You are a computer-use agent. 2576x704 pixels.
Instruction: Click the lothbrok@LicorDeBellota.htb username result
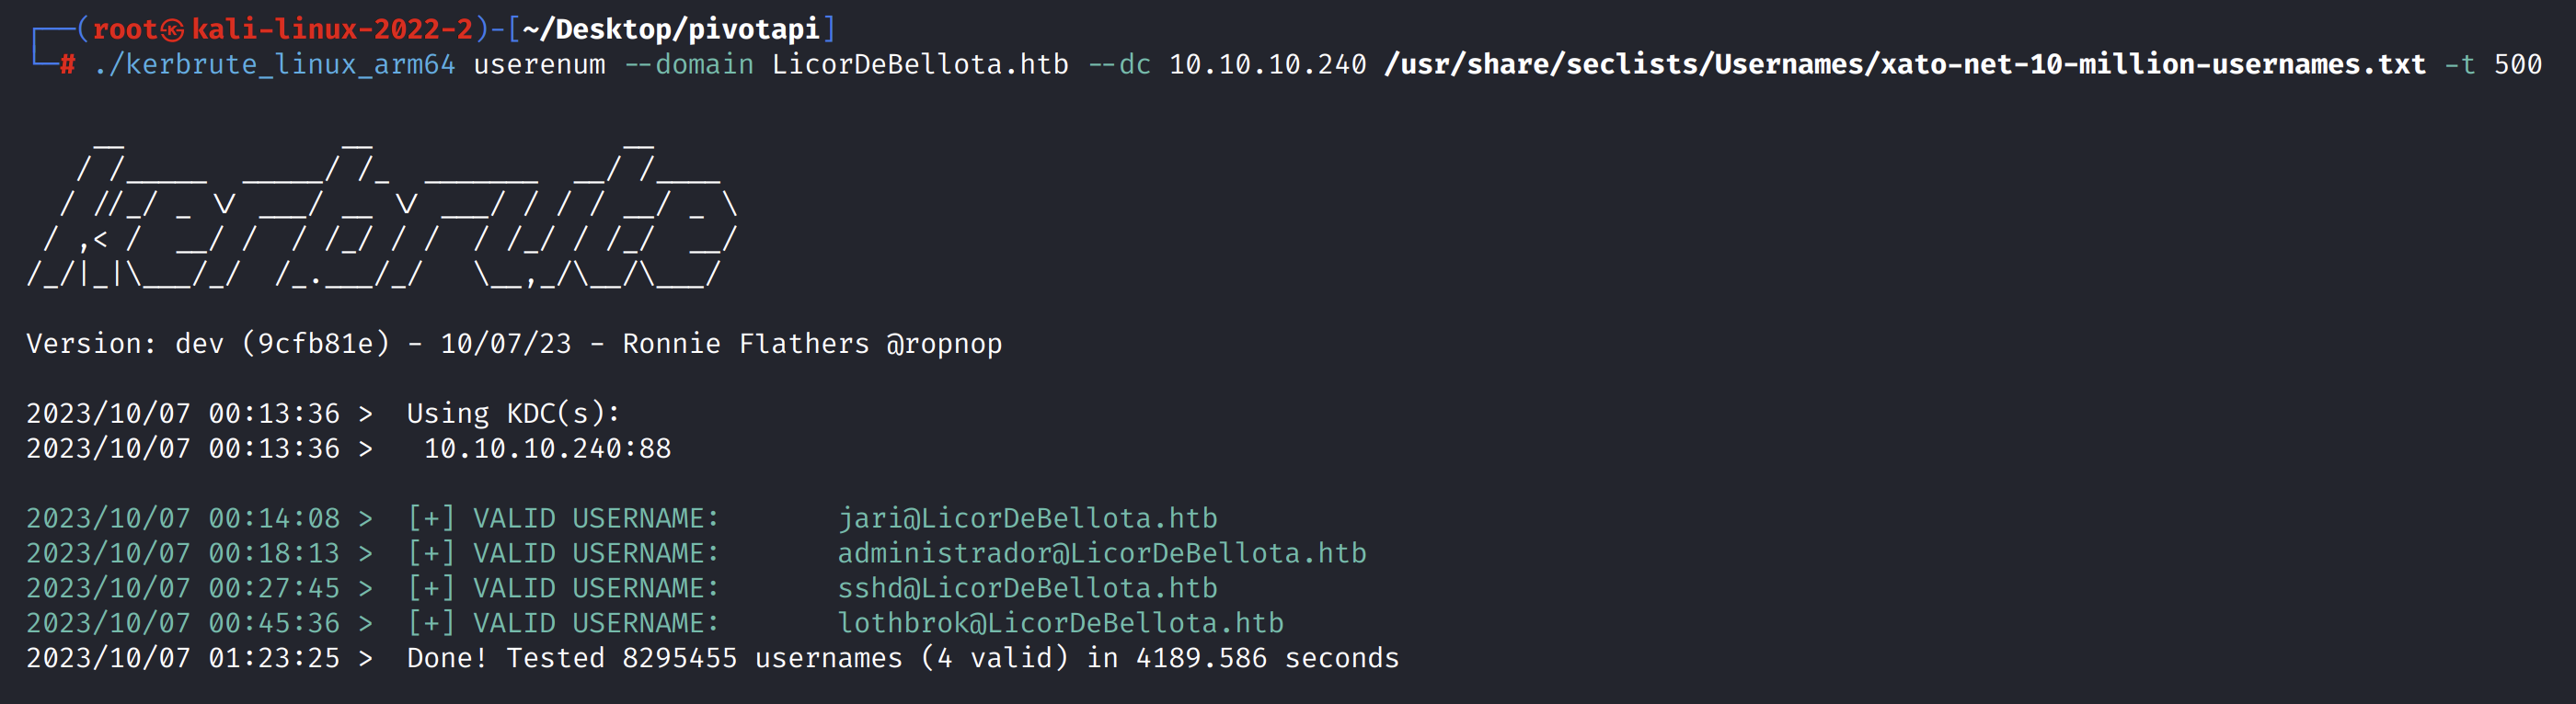1060,623
